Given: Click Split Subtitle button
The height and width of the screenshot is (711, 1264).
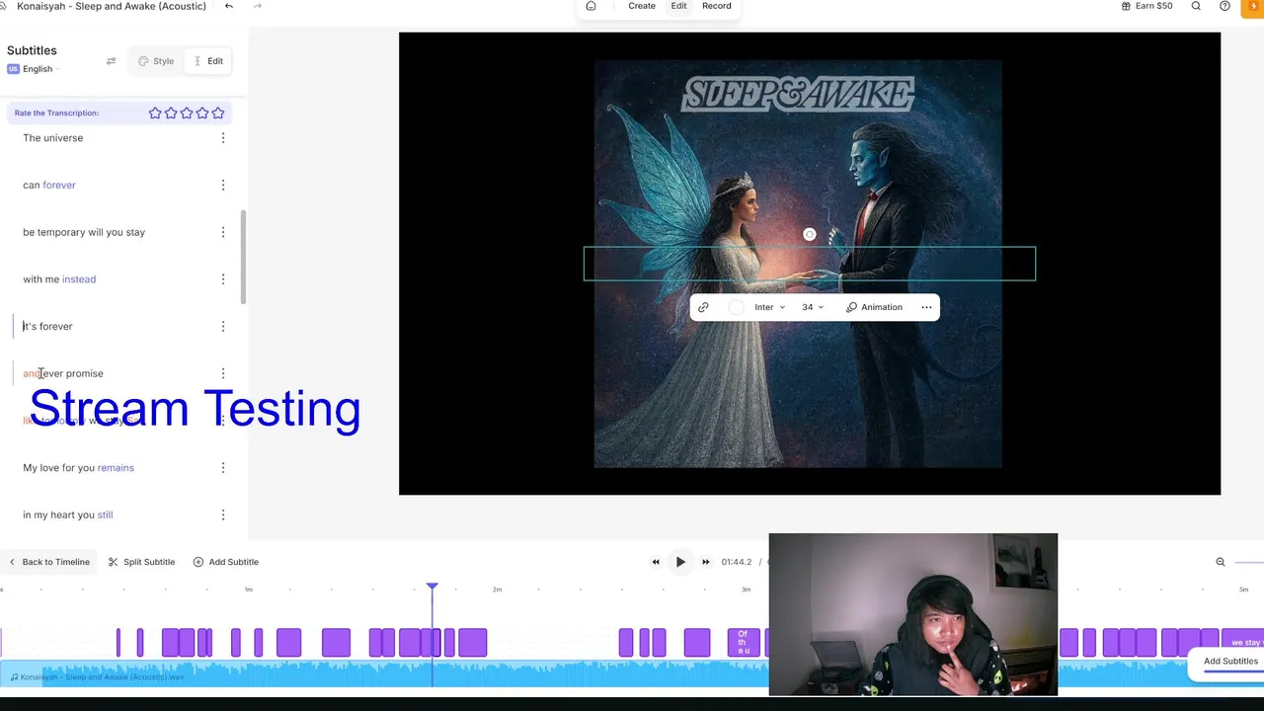Looking at the screenshot, I should (x=141, y=562).
